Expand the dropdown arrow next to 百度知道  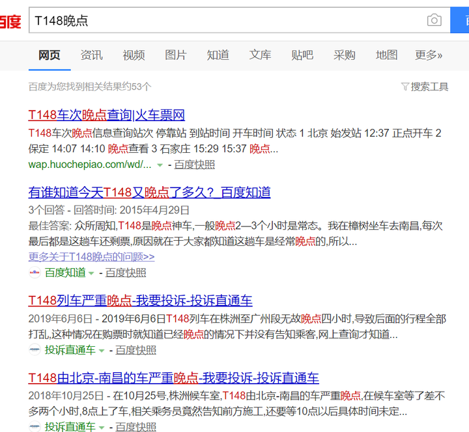[91, 273]
